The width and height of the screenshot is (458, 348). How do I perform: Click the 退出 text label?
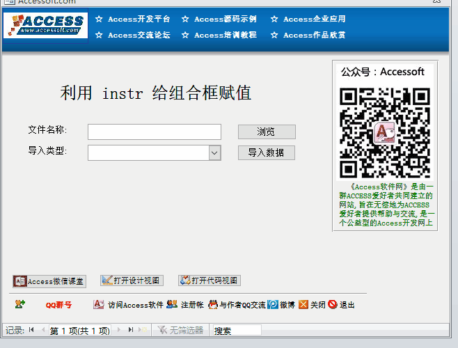(347, 305)
